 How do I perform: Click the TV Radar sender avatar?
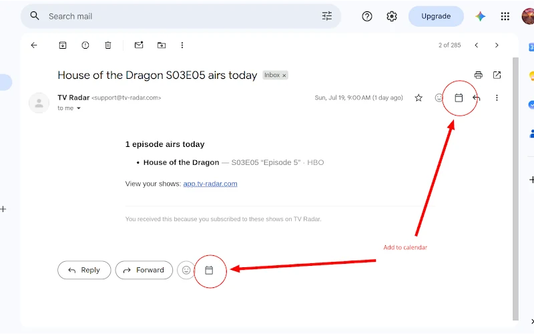click(39, 103)
